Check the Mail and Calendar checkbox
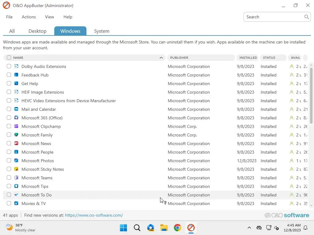Viewport: 314px width, 235px height. [x=9, y=109]
